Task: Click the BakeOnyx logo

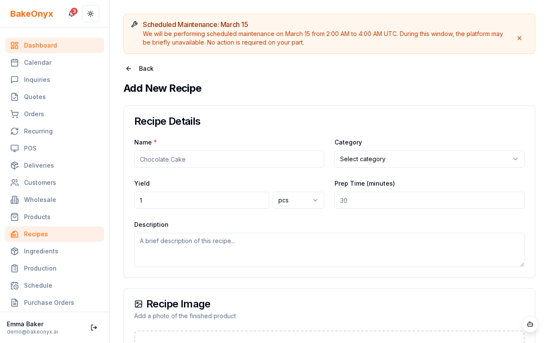Action: tap(32, 14)
